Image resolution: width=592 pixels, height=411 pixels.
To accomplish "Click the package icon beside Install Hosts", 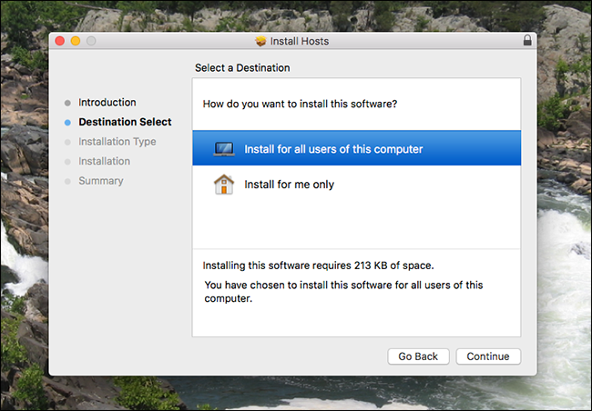I will coord(260,41).
